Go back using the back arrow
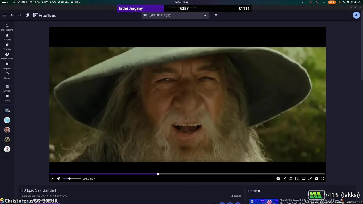The image size is (363, 204). [12, 15]
